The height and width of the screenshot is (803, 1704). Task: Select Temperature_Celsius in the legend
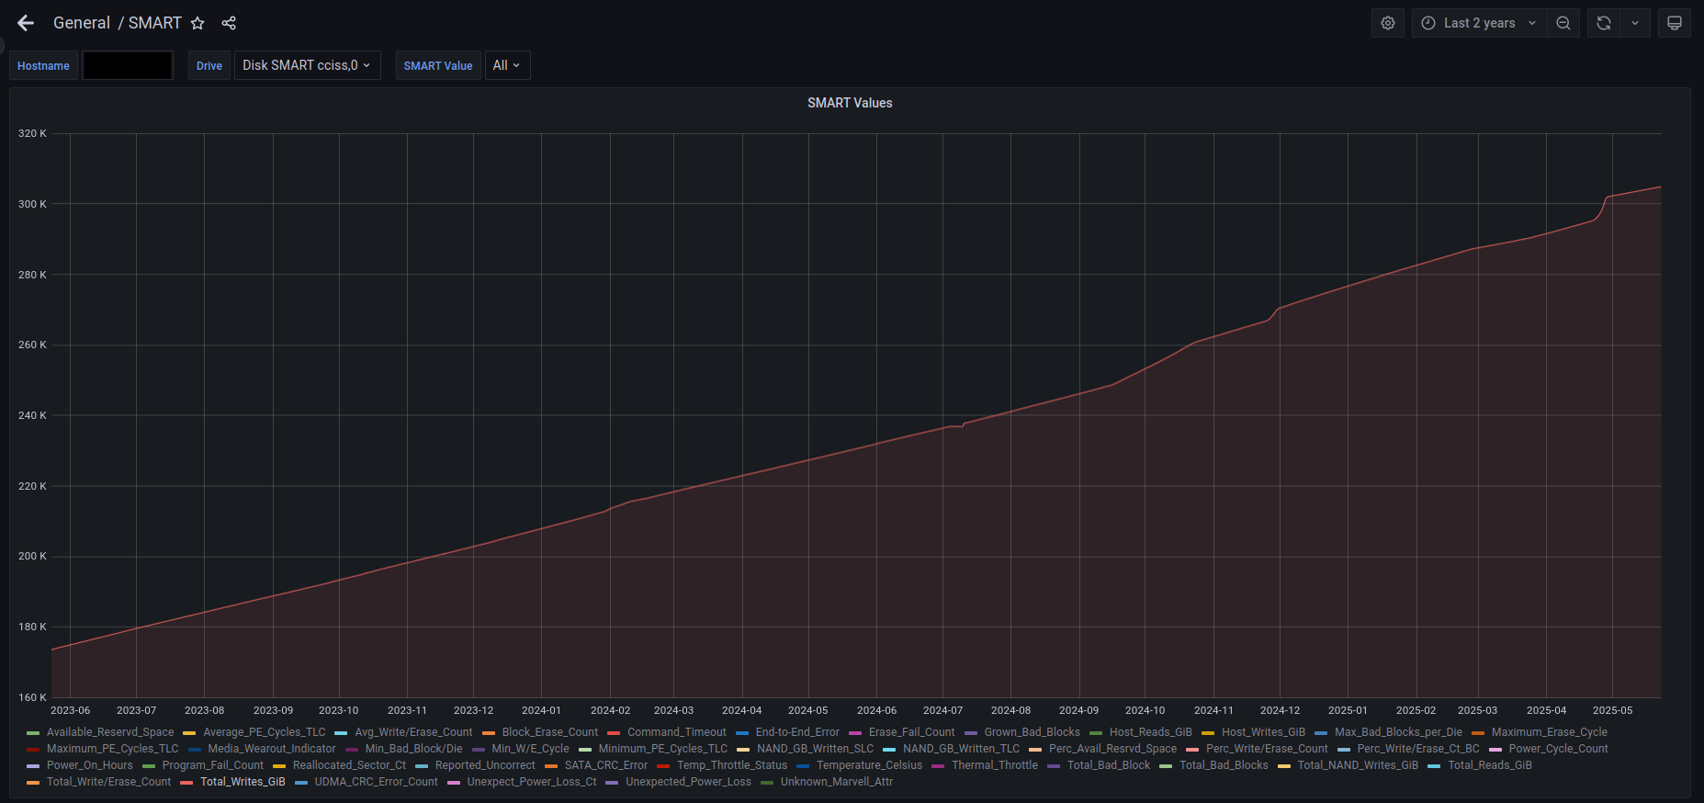coord(869,765)
